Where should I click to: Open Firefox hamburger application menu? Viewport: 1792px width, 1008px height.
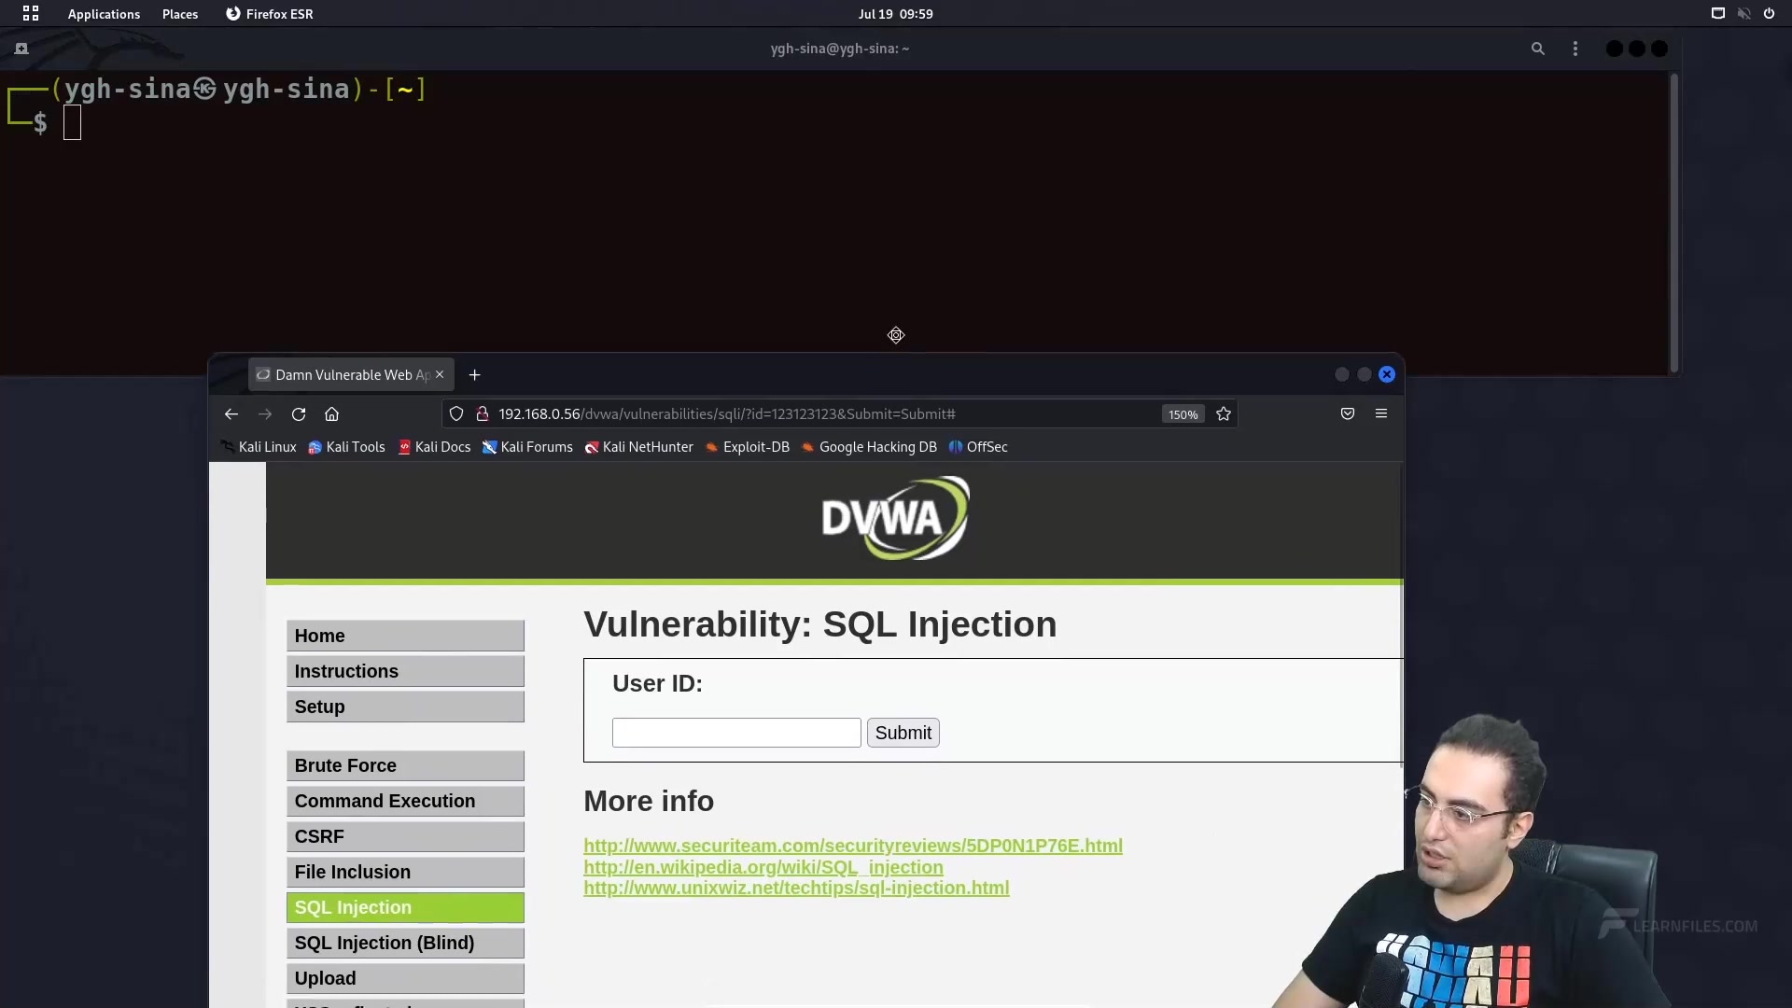1381,413
